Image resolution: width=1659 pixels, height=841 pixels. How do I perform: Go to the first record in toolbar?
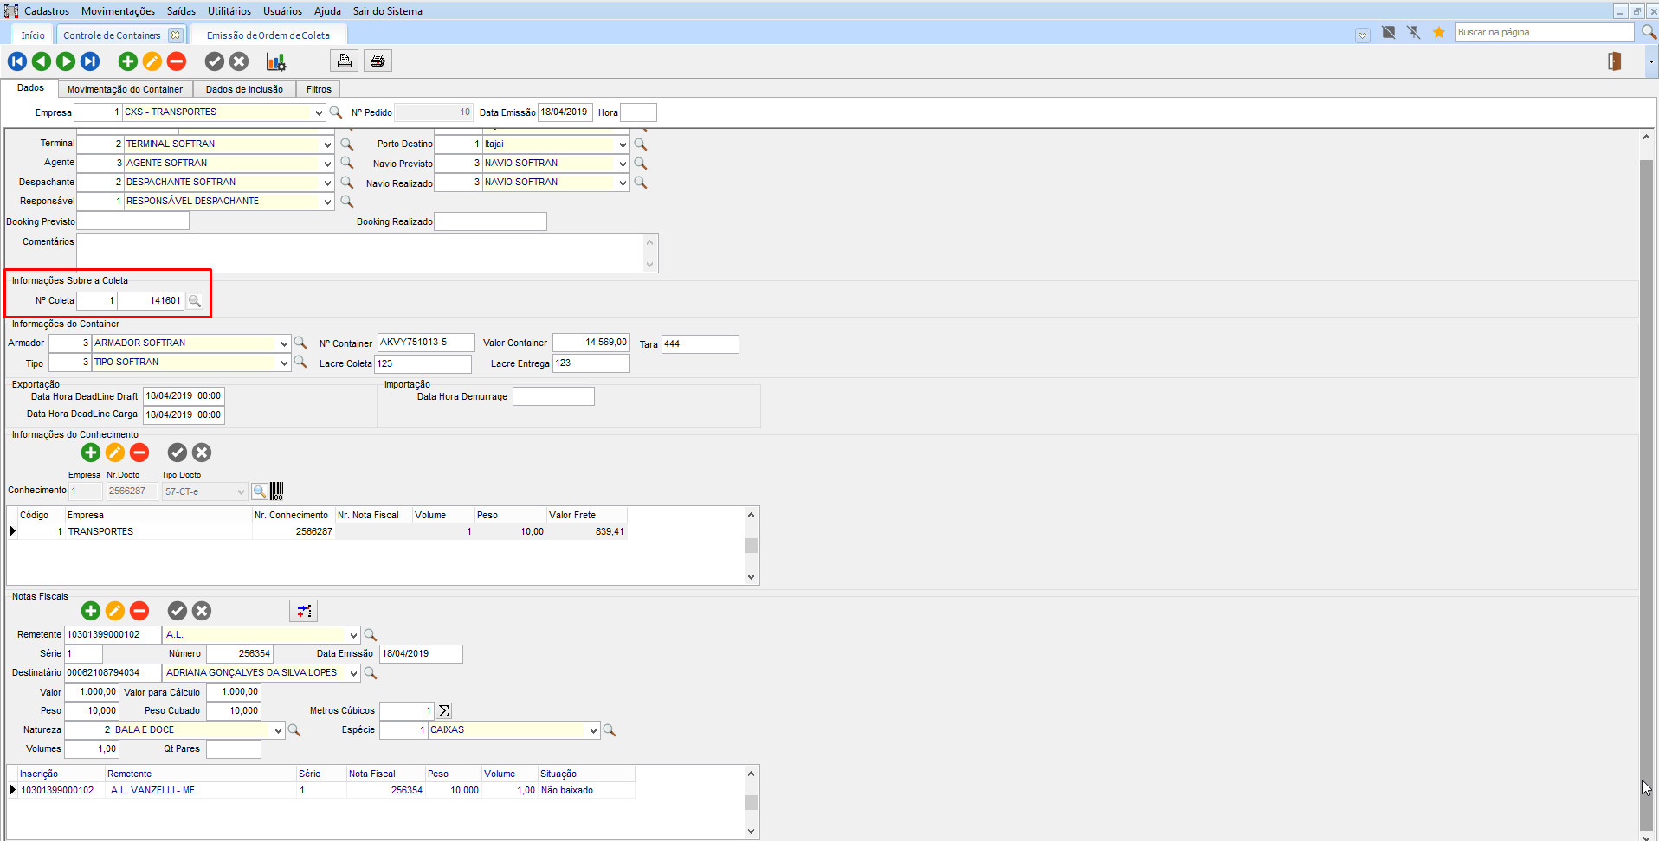17,61
